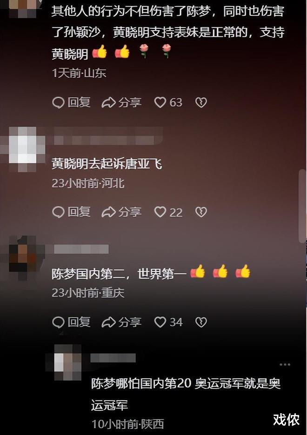Open the reply text 陈梦哪怕国内第20
Image resolution: width=307 pixels, height=435 pixels.
(186, 394)
